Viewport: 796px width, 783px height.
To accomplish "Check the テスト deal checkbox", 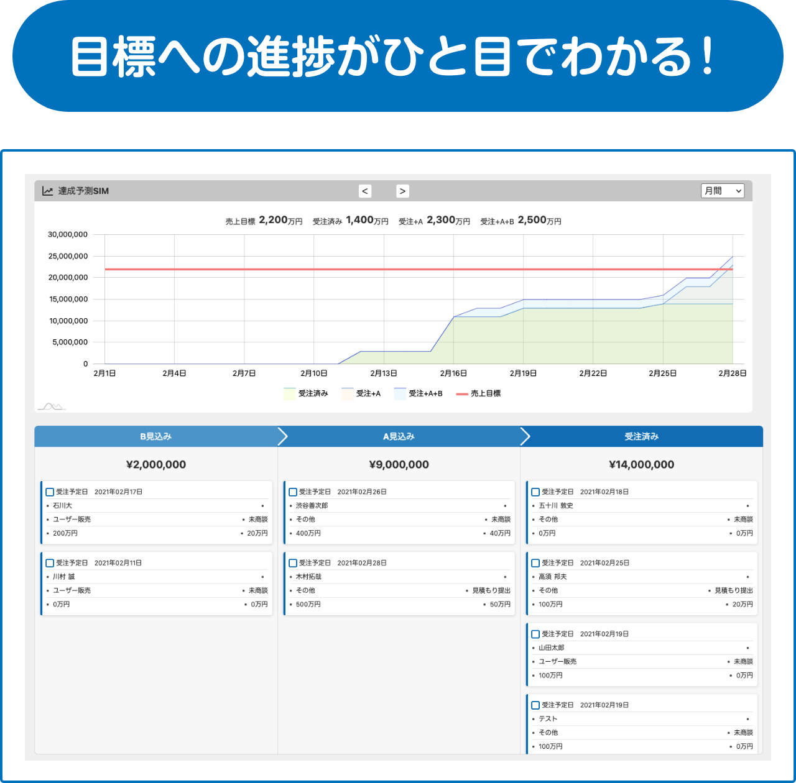I will click(x=535, y=705).
